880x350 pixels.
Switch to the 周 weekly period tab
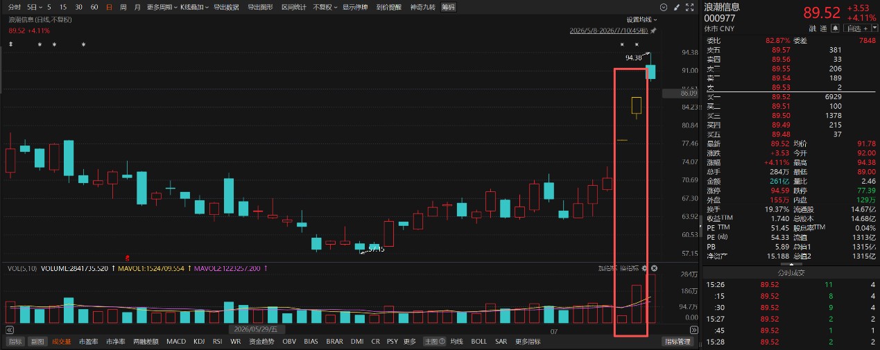pyautogui.click(x=123, y=8)
